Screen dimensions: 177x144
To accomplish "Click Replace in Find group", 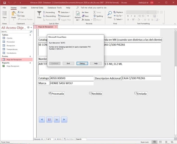I will [118, 12].
